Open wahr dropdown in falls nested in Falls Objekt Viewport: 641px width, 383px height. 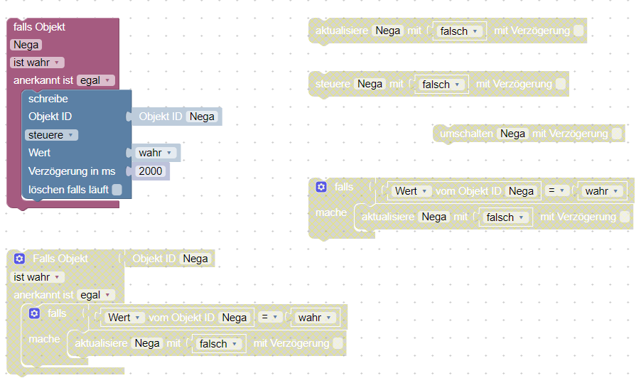pos(315,318)
